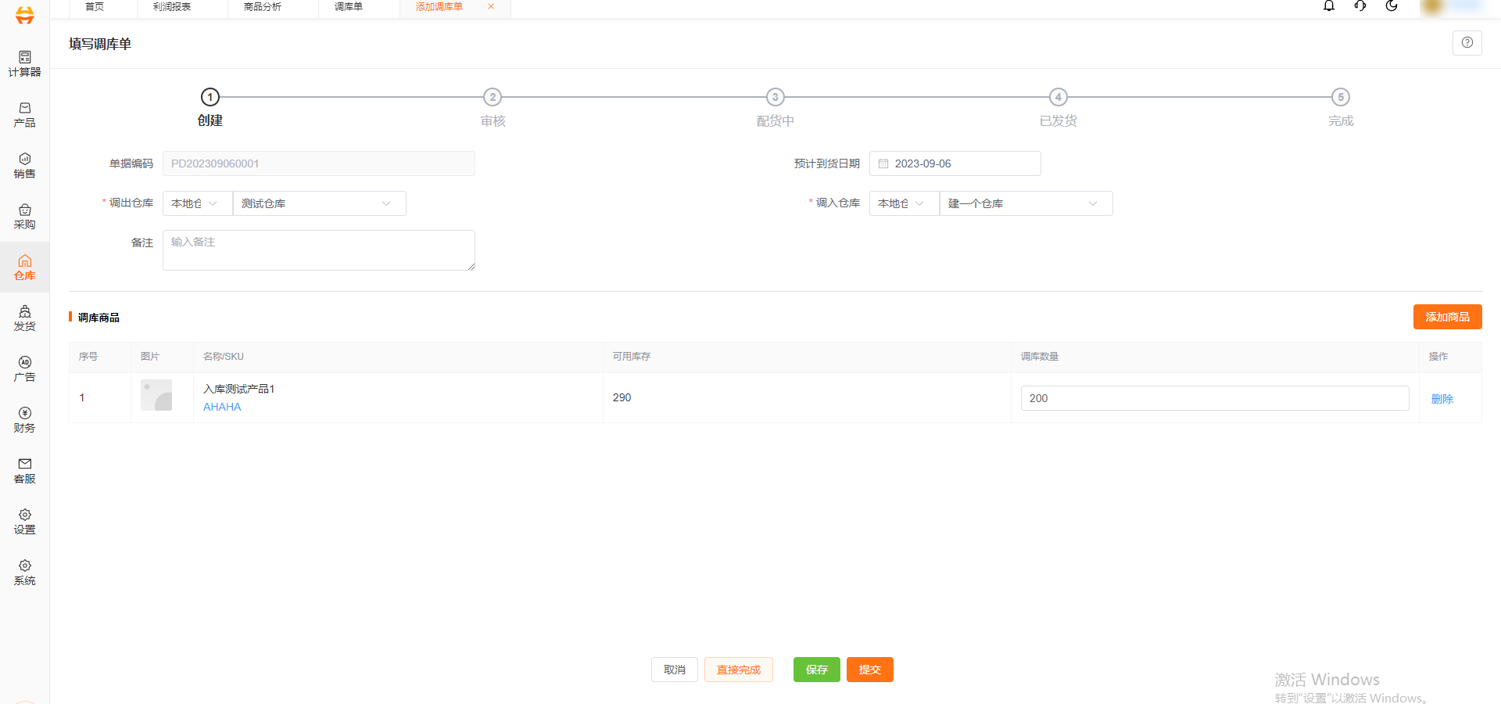Open the 设置 settings sidebar icon
The image size is (1501, 704).
pyautogui.click(x=24, y=521)
